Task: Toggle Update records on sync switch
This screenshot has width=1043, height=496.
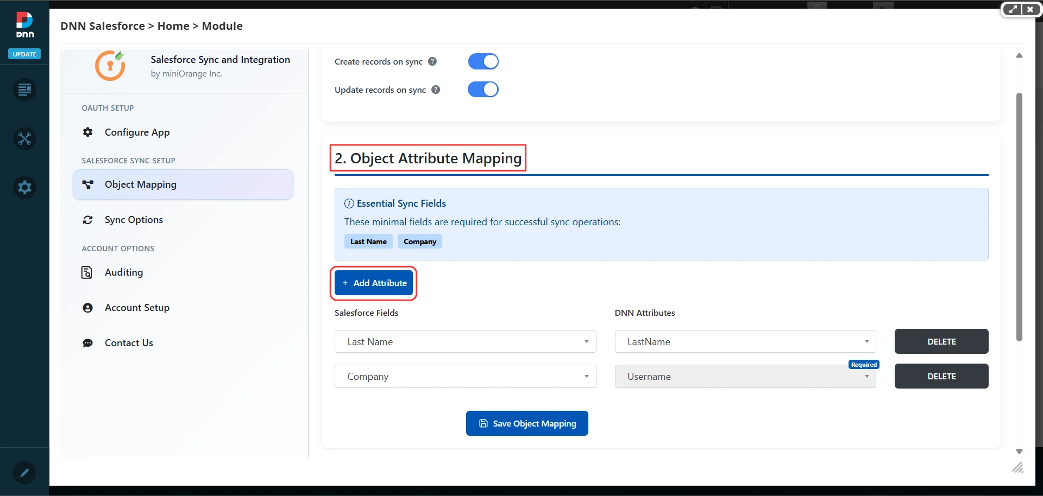Action: click(483, 90)
